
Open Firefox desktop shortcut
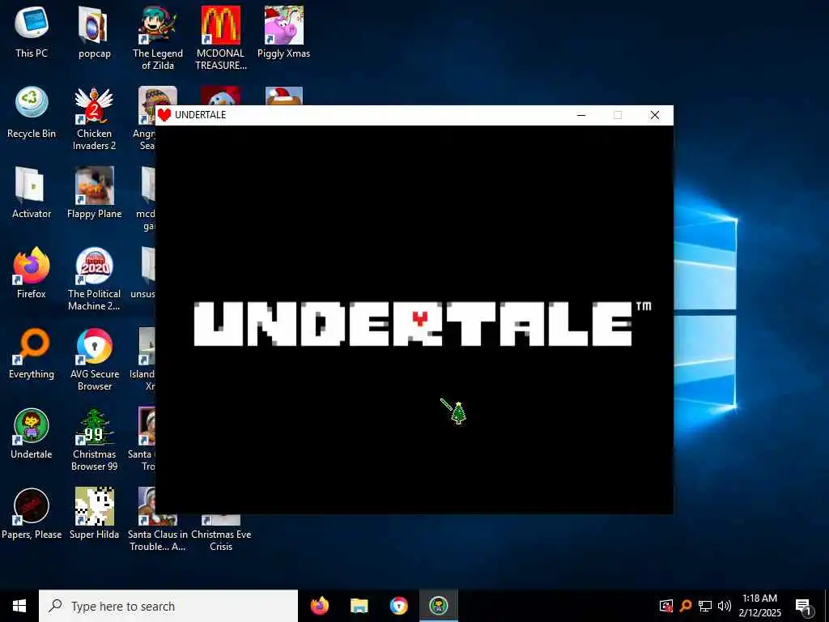tap(32, 272)
